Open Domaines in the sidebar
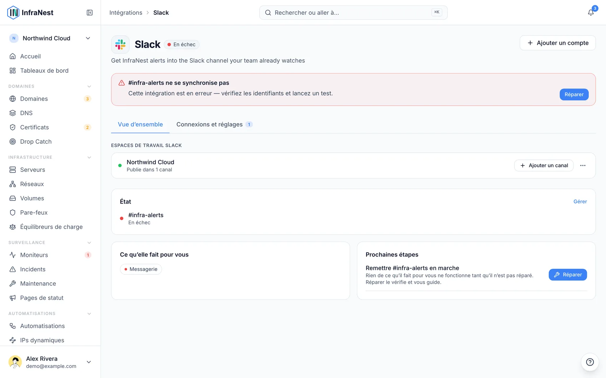606x378 pixels. [x=50, y=99]
